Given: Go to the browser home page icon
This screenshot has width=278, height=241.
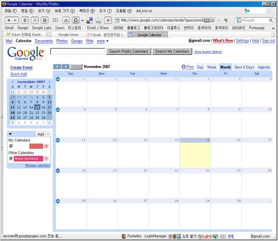Looking at the screenshot, I should [x=44, y=20].
